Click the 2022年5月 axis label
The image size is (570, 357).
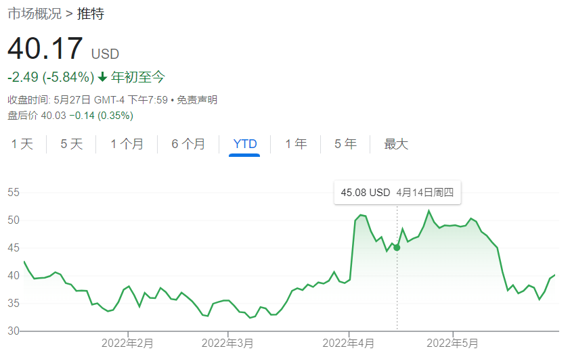453,343
